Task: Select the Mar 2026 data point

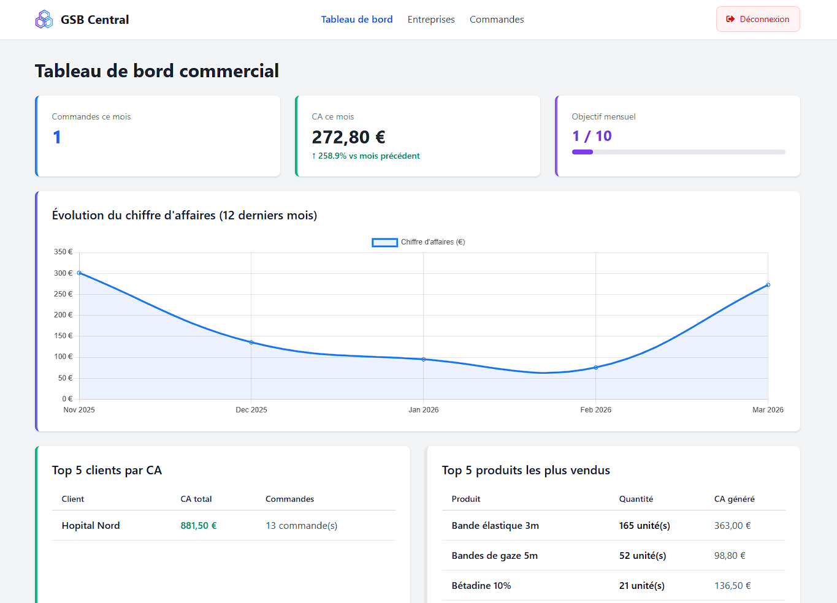Action: (768, 285)
